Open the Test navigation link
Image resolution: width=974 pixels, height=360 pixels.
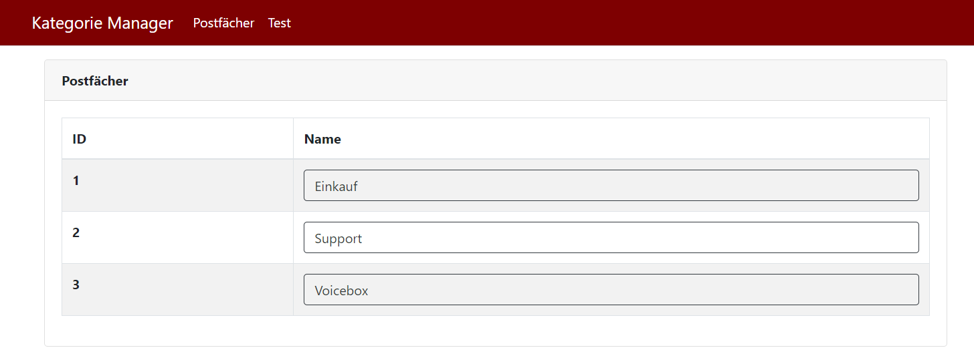click(280, 23)
